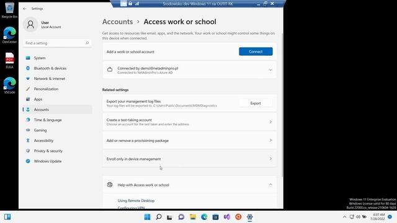Screen dimensions: 397x223
Task: Select Personalization in the sidebar
Action: click(x=58, y=89)
